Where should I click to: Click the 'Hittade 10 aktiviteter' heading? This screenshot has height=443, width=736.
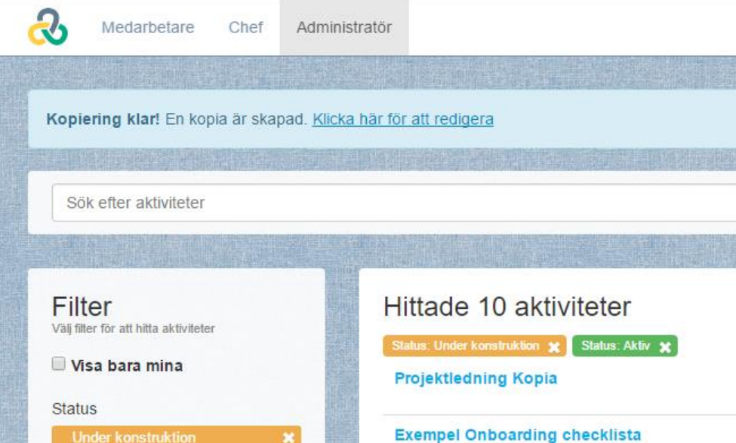point(507,307)
